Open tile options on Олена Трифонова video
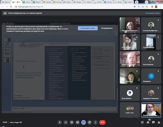Image resolution: width=163 pixels, height=127 pixels. pos(158,105)
